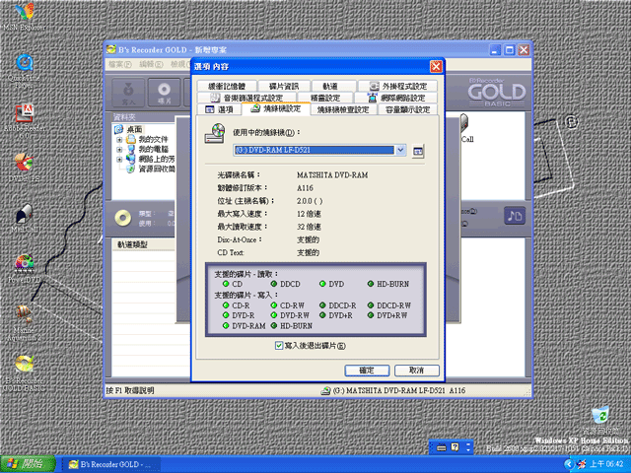
Task: Open the active recorder drive dropdown
Action: pos(400,150)
